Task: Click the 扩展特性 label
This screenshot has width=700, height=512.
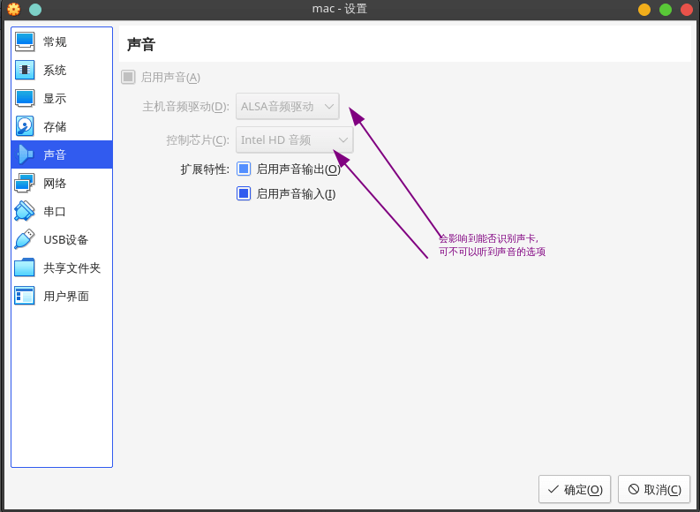Action: 205,169
